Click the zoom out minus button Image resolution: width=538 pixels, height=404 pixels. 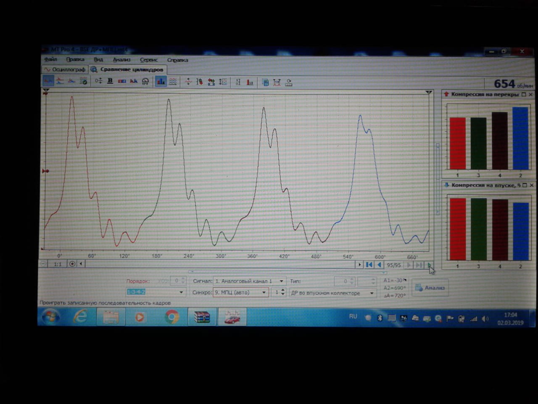(43, 264)
